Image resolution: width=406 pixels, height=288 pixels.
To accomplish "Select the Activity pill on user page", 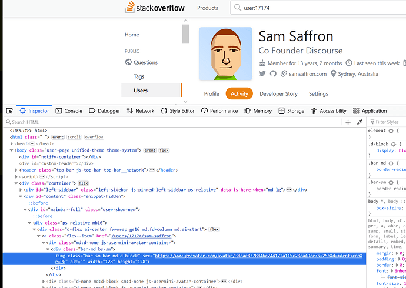I will coord(239,93).
